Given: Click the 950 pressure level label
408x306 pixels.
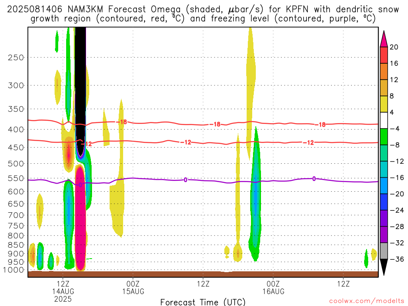Looking at the screenshot, I should 16,262.
